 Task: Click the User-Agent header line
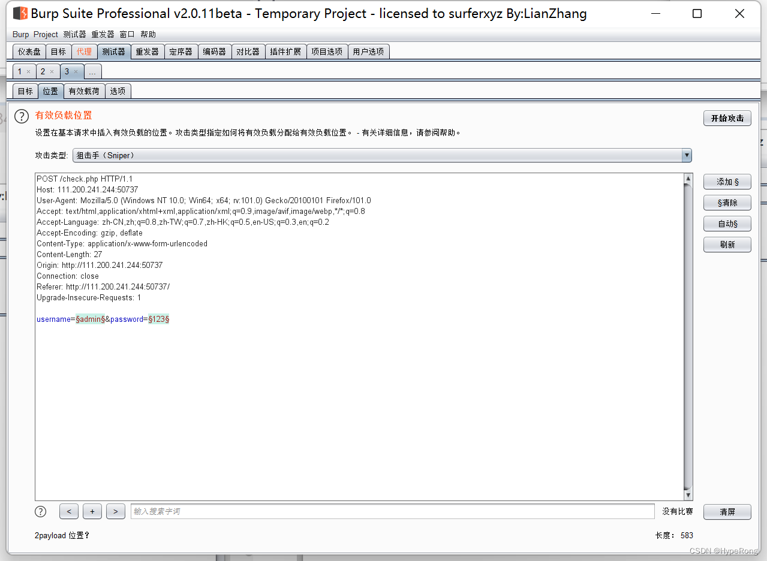(204, 201)
